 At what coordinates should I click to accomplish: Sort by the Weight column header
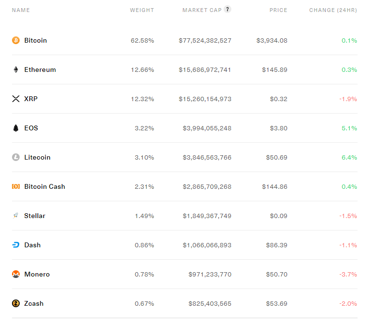click(142, 11)
